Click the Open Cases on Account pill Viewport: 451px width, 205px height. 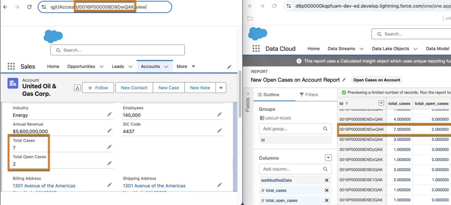coord(377,80)
